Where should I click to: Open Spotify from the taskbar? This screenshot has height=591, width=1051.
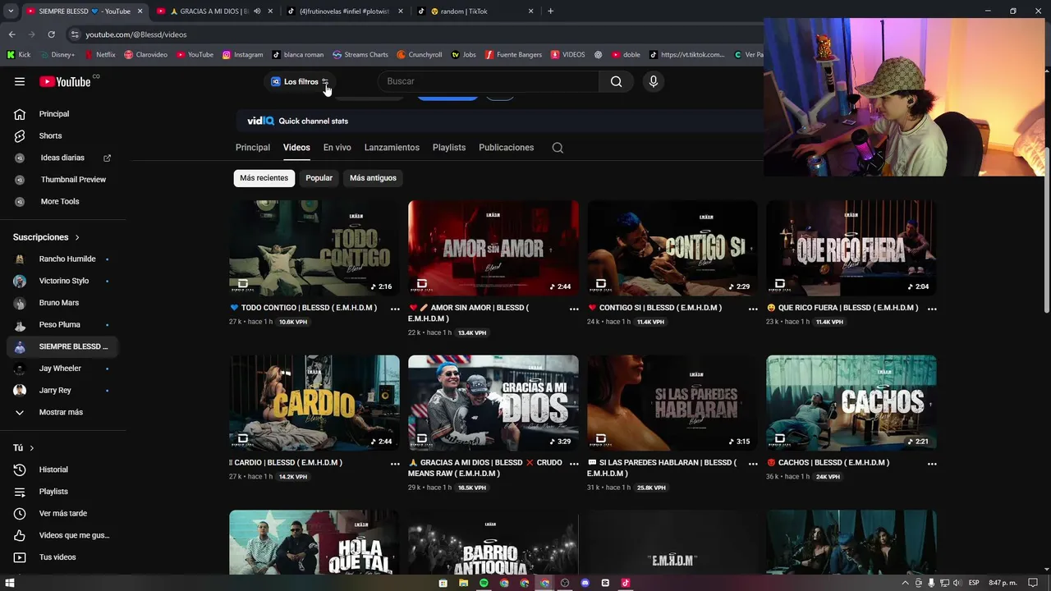484,583
